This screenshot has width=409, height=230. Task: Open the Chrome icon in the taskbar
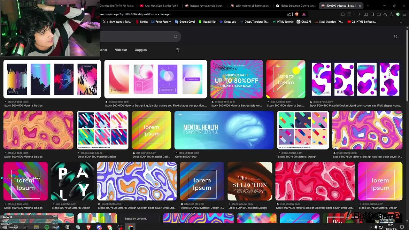pyautogui.click(x=130, y=227)
